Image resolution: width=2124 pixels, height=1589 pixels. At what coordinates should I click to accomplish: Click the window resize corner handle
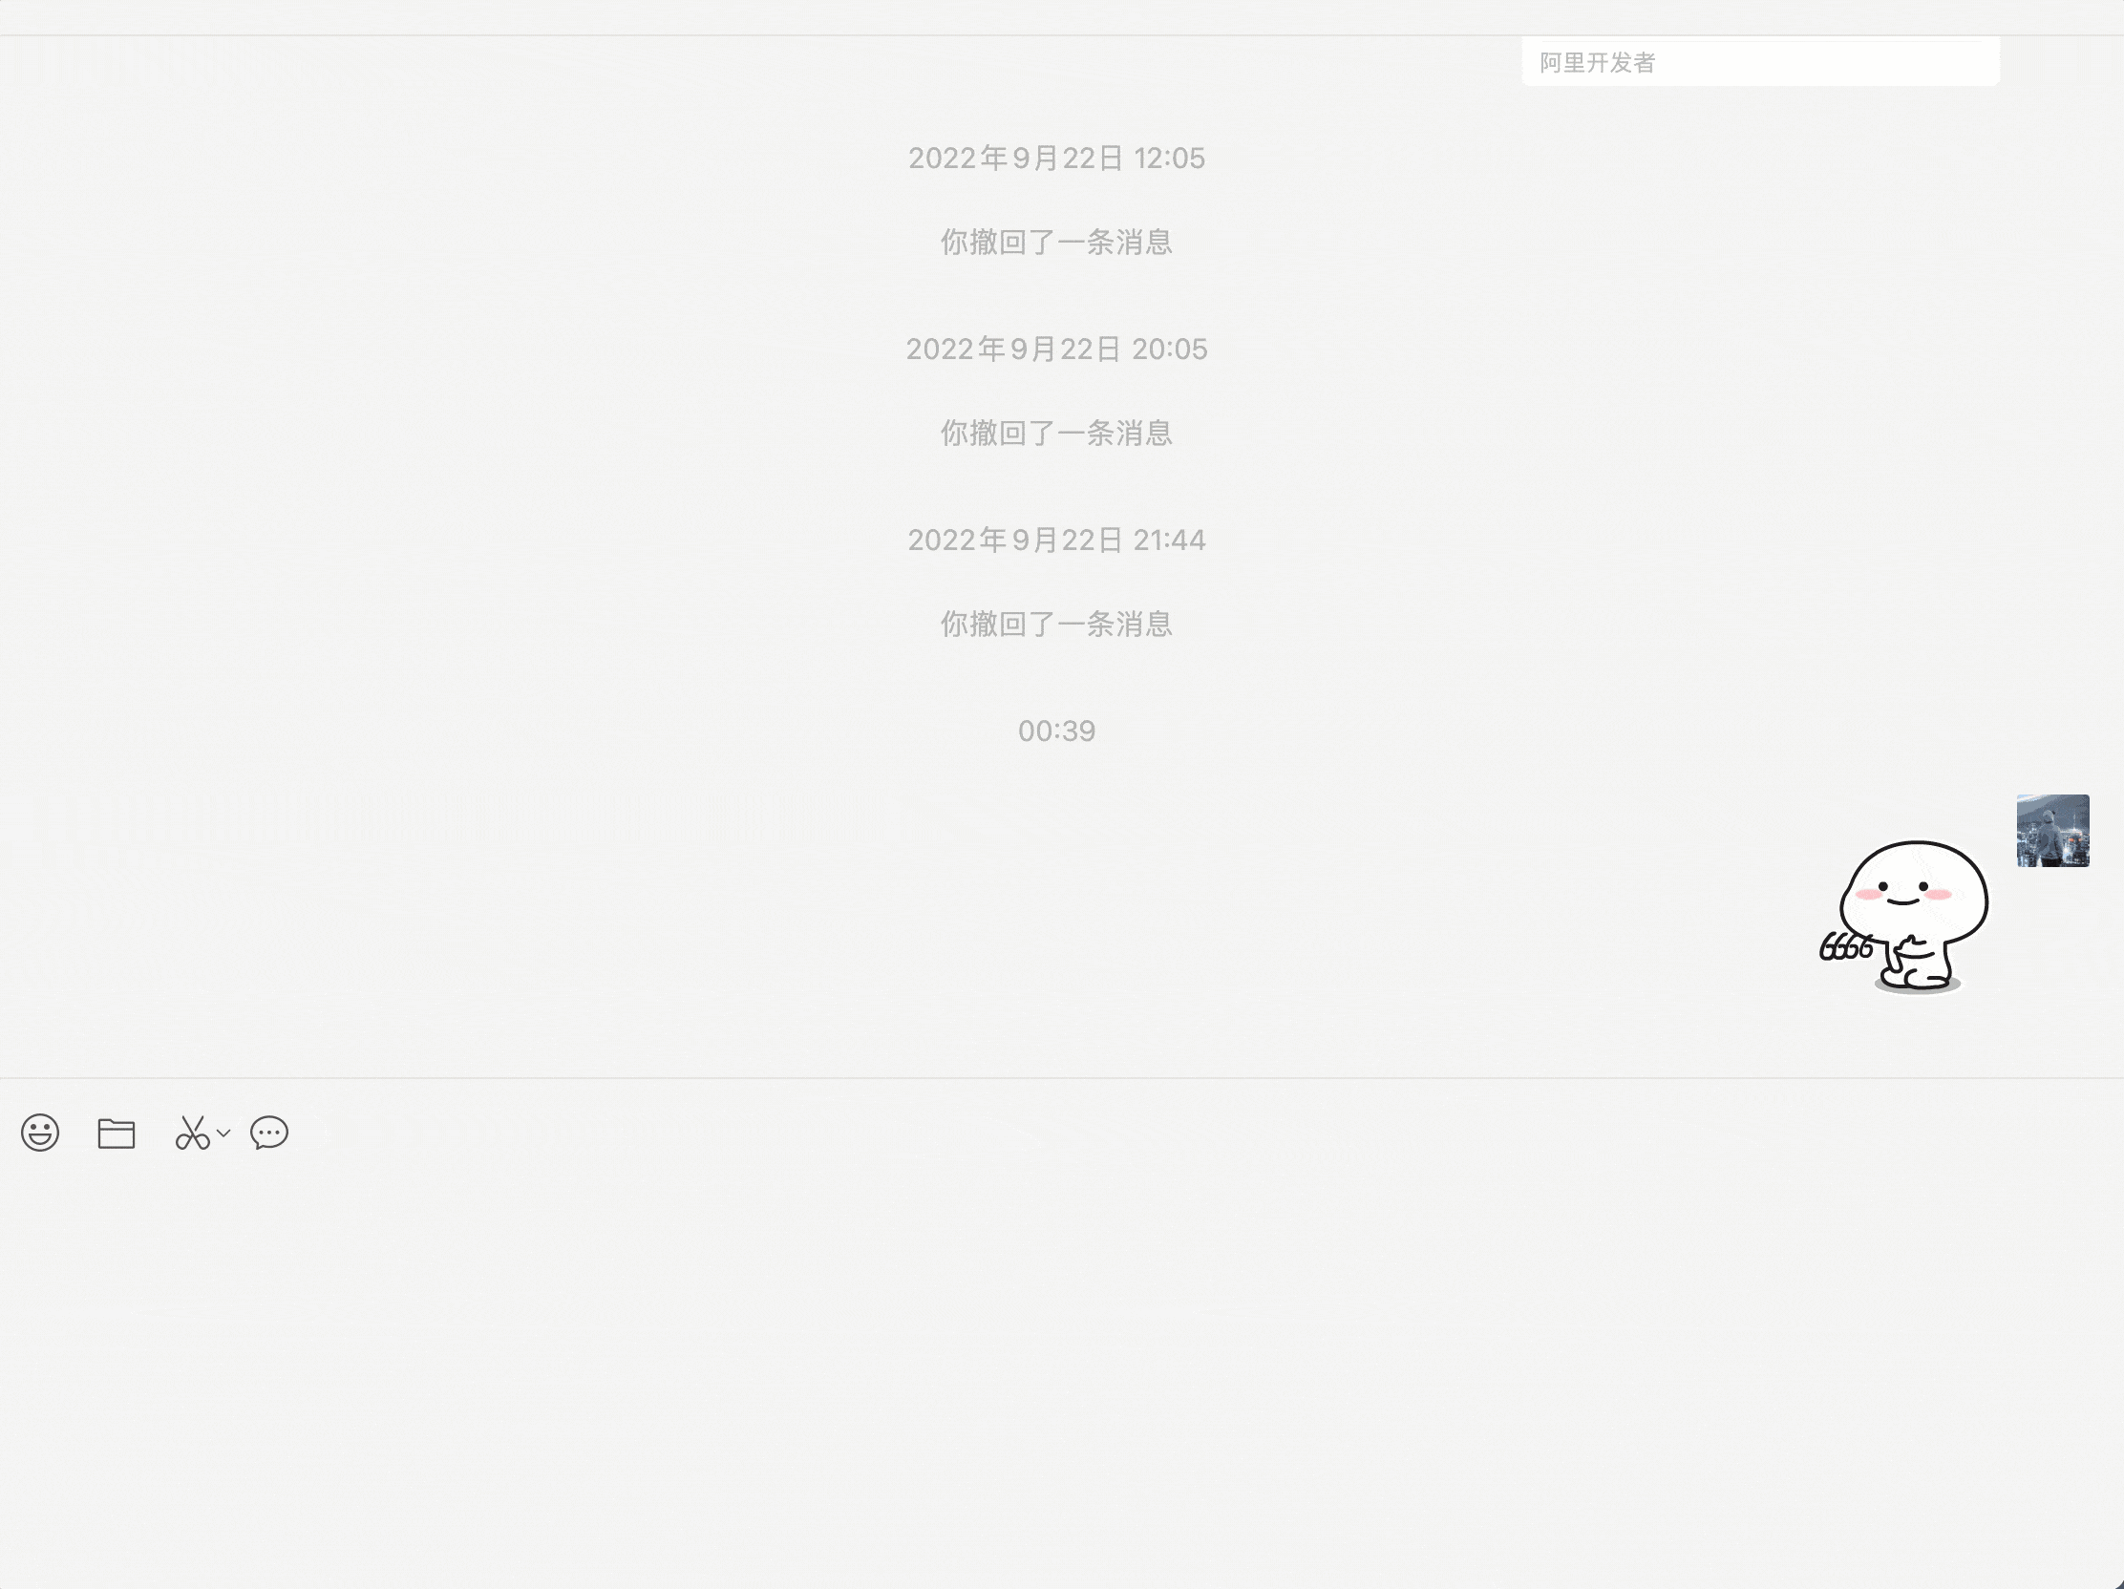pyautogui.click(x=2117, y=1582)
